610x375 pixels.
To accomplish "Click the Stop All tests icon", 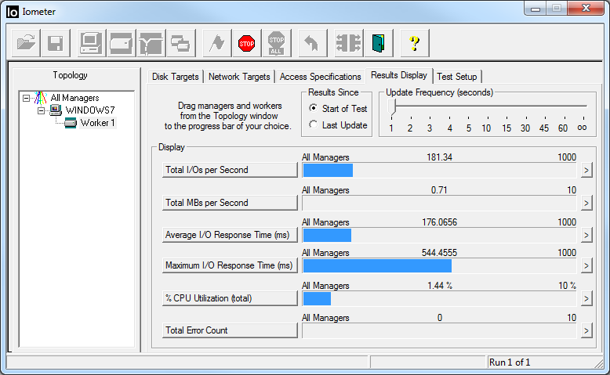I will (x=276, y=43).
